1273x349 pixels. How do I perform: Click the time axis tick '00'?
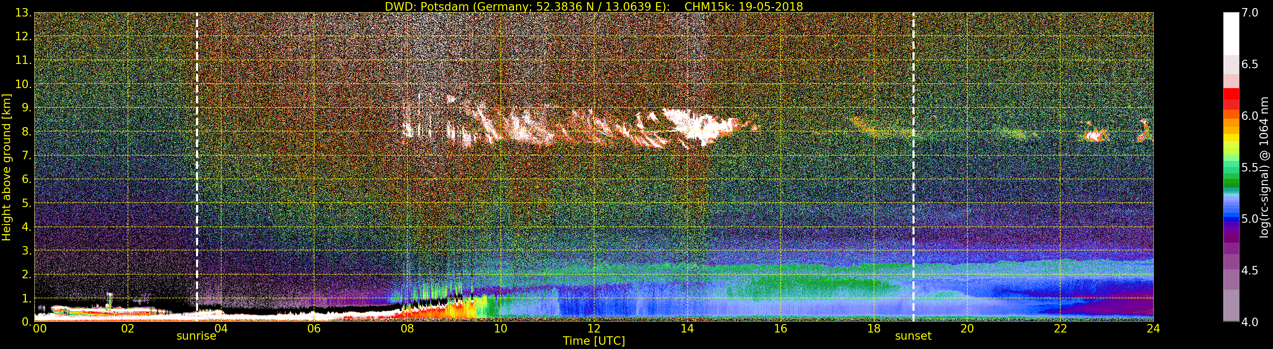click(39, 329)
